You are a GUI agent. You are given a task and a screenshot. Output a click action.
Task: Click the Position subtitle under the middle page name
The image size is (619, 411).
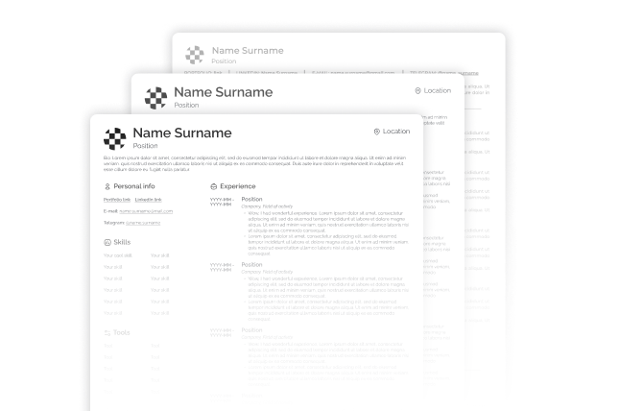point(186,105)
